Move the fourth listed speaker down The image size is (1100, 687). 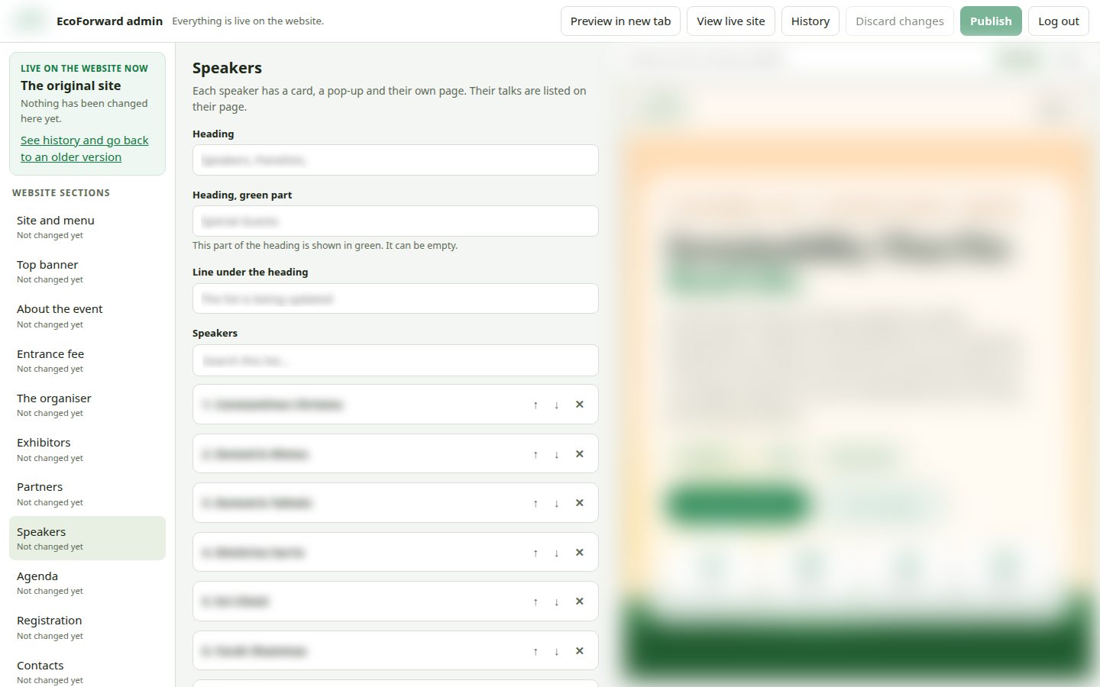tap(557, 553)
